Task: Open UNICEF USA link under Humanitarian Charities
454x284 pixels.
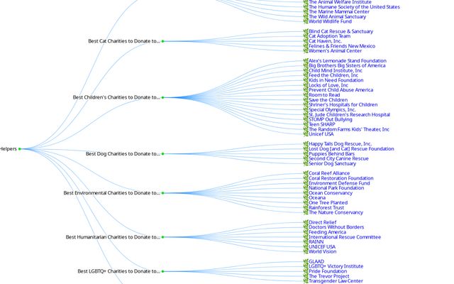Action: 322,247
